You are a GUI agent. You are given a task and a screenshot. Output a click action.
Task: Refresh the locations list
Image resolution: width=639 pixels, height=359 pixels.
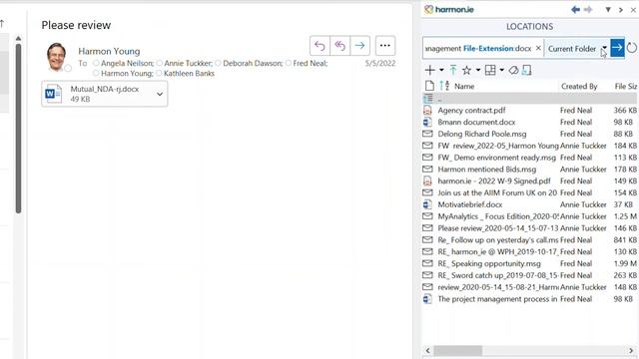(632, 48)
